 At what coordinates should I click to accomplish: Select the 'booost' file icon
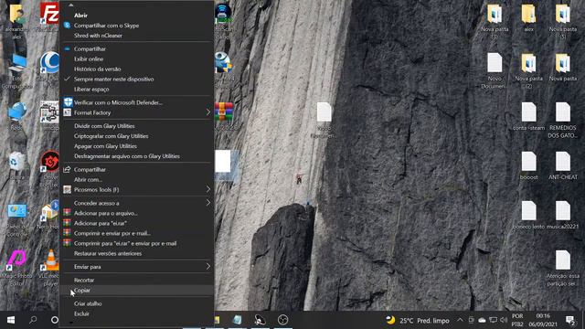coord(528,166)
